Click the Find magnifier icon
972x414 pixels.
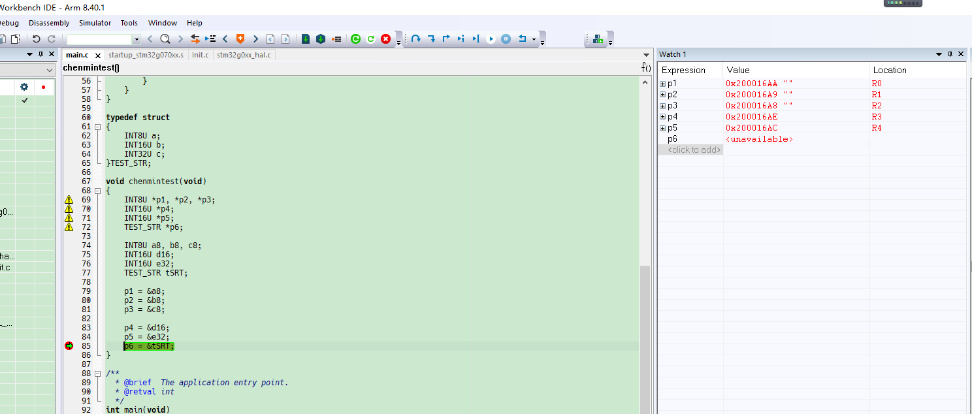click(165, 39)
